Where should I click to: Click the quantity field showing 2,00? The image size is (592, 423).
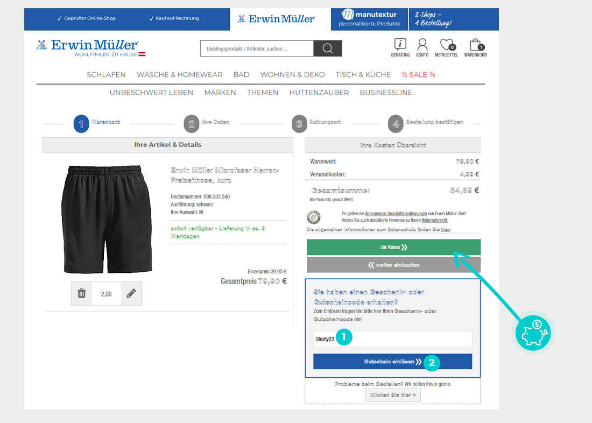106,293
